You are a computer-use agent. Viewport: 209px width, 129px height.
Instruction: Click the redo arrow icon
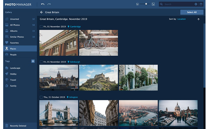pos(49,4)
